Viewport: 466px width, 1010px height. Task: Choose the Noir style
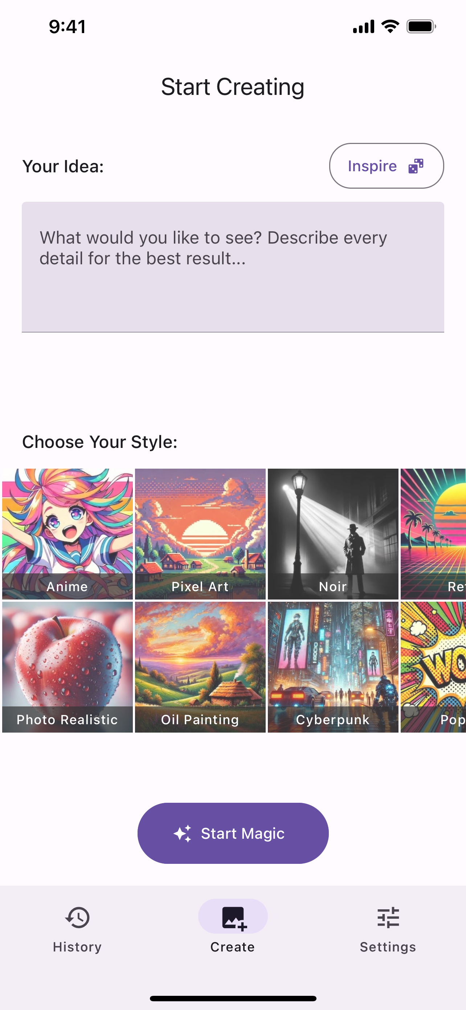coord(333,533)
